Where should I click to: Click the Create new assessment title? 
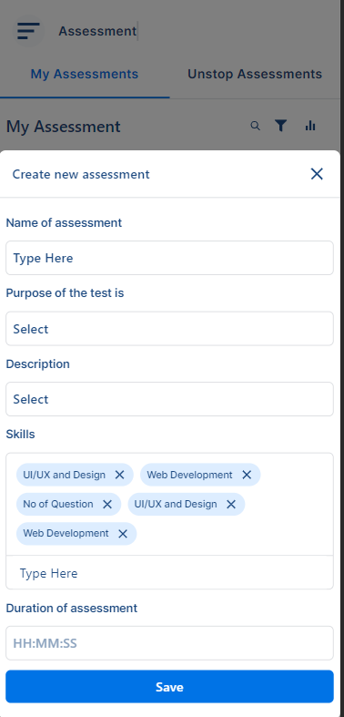coord(81,174)
